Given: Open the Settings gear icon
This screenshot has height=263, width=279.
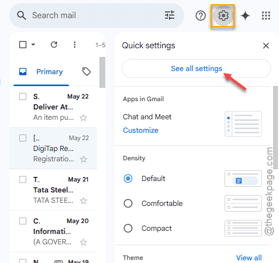Looking at the screenshot, I should [x=224, y=16].
